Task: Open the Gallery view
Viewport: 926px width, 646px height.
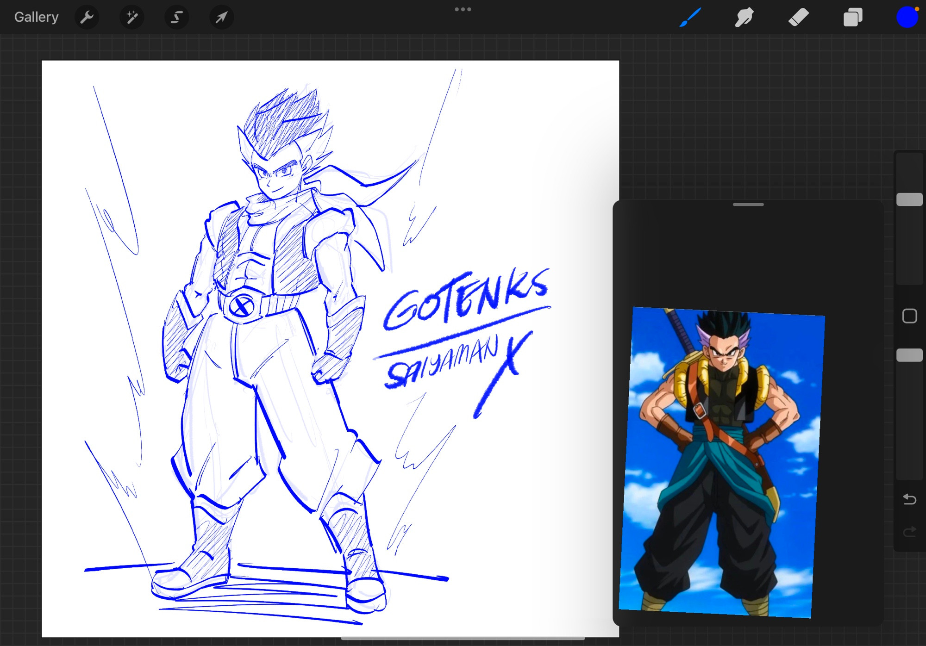Action: (36, 17)
